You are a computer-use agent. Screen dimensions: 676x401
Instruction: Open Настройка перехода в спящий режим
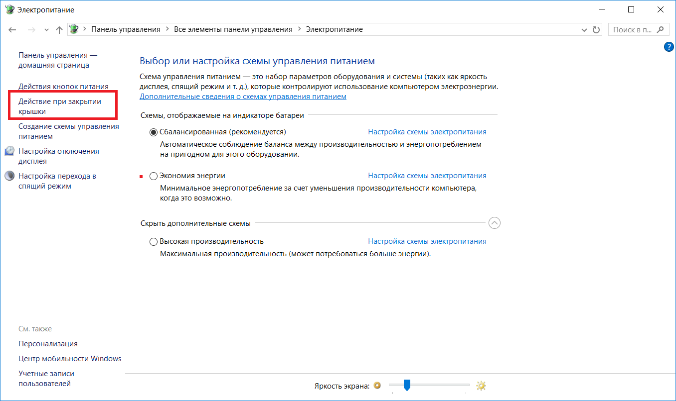tap(57, 181)
